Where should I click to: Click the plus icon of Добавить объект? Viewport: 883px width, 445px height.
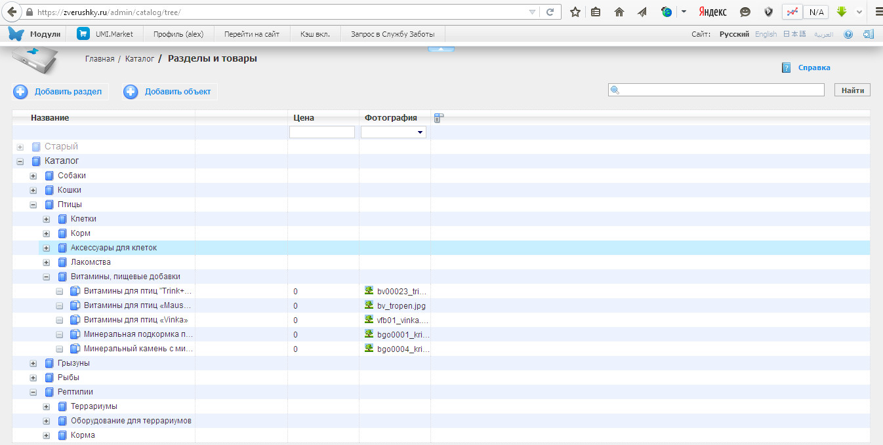[131, 92]
